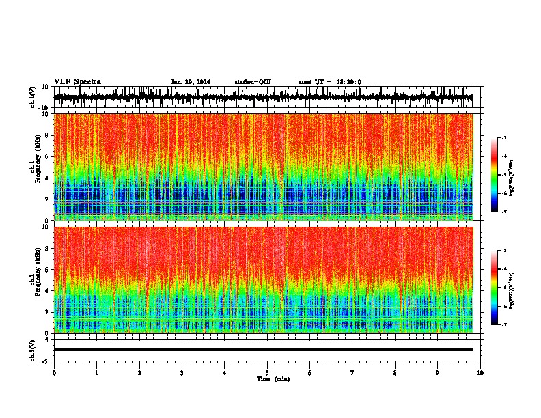This screenshot has width=541, height=418.
Task: Click inside the ch.1 frequency spectrogram
Action: pyautogui.click(x=264, y=167)
